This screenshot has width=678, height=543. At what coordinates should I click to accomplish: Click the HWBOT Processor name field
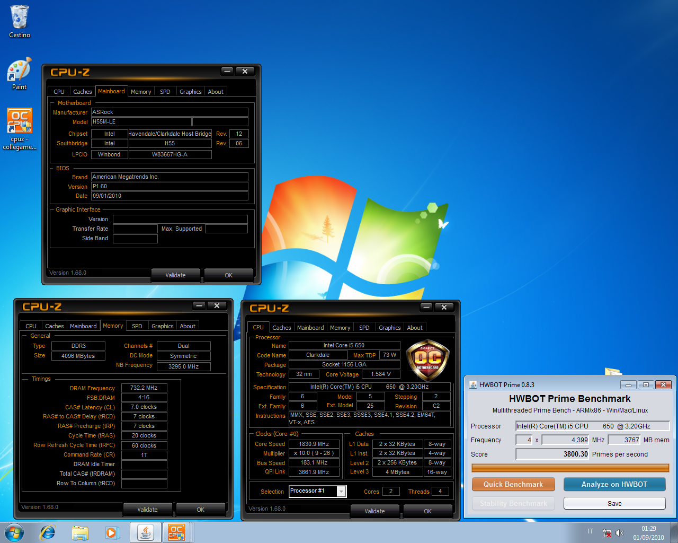(593, 426)
